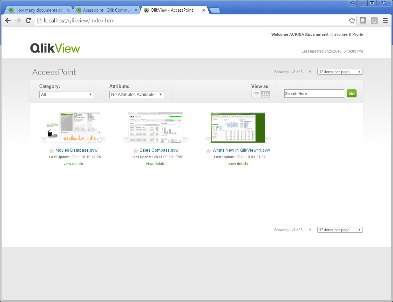The image size is (393, 302).
Task: View details of Movies Database.qvw
Action: click(x=73, y=164)
